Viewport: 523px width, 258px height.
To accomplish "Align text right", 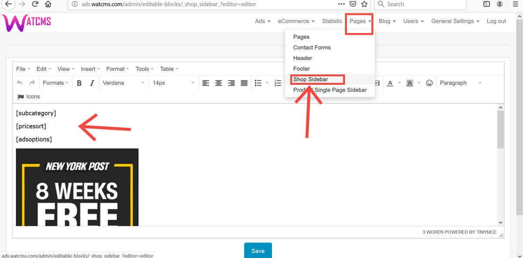I will (x=231, y=83).
